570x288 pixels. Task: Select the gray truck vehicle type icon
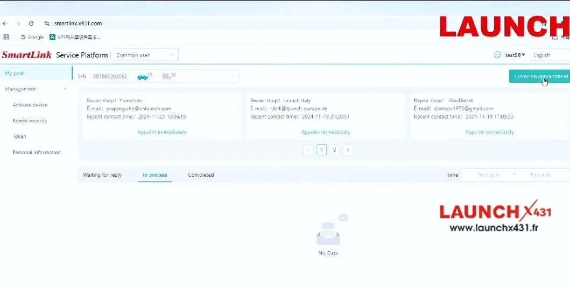click(167, 76)
